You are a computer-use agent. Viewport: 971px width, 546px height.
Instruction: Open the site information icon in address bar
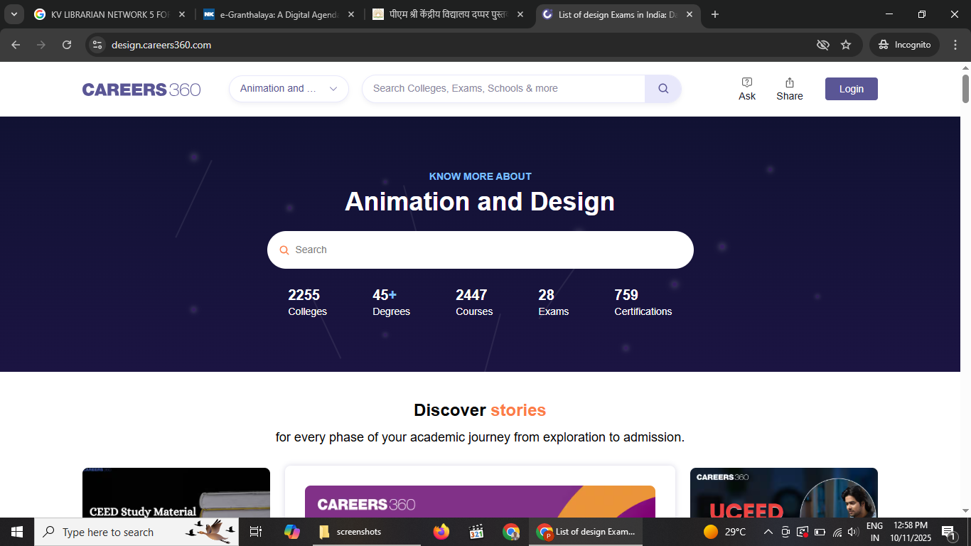click(x=97, y=45)
